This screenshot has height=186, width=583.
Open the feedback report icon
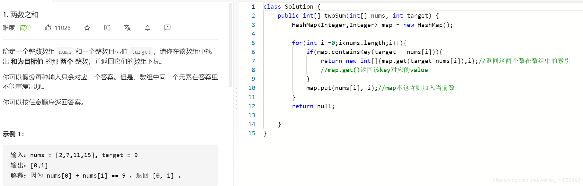coord(167,28)
